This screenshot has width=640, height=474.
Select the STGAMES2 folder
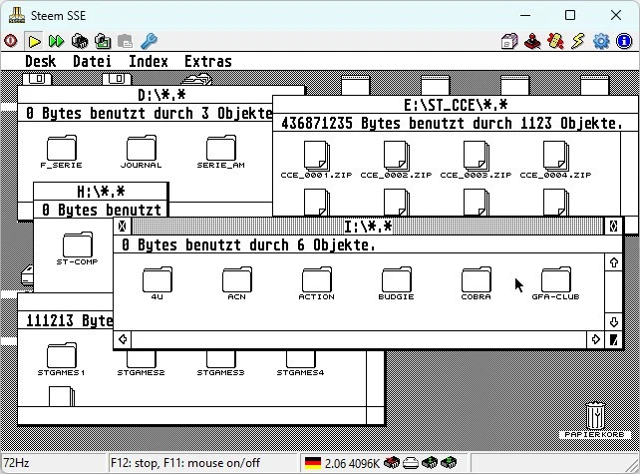(141, 363)
